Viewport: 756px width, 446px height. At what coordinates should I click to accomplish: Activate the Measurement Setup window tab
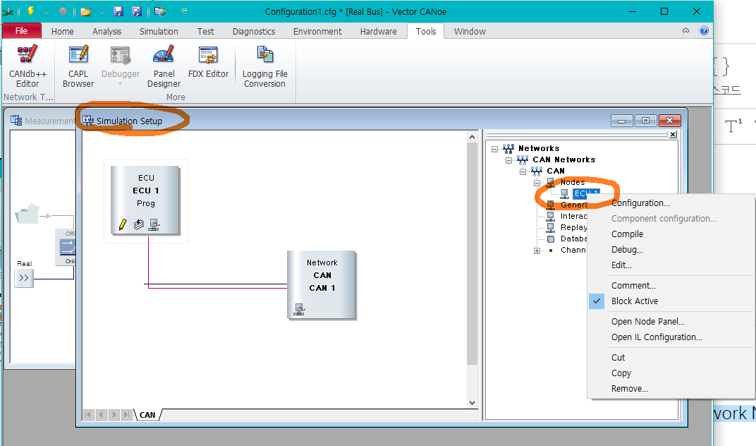(44, 121)
